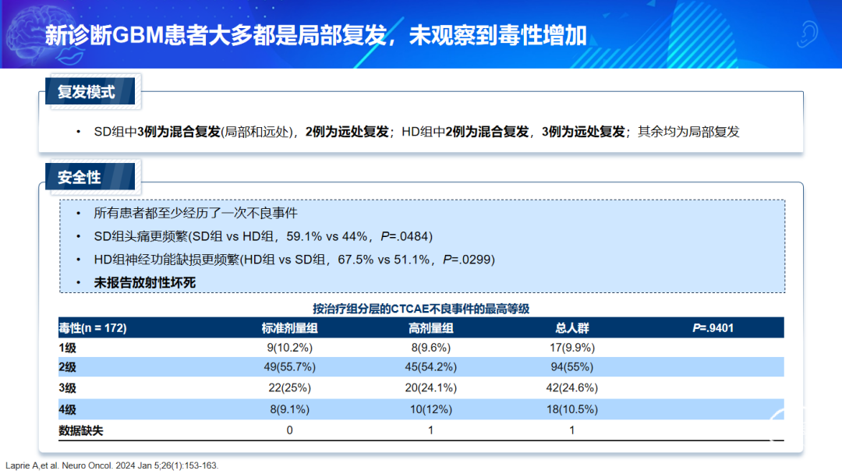This screenshot has width=842, height=474.
Task: Click the bold bullet 未报告放射性坏死
Action: [x=144, y=282]
